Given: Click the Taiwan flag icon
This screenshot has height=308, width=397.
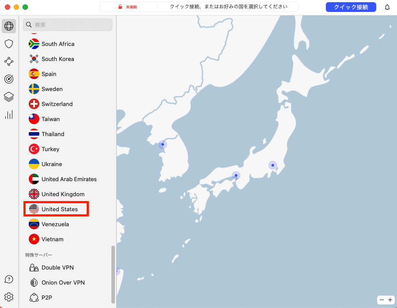Looking at the screenshot, I should point(34,119).
